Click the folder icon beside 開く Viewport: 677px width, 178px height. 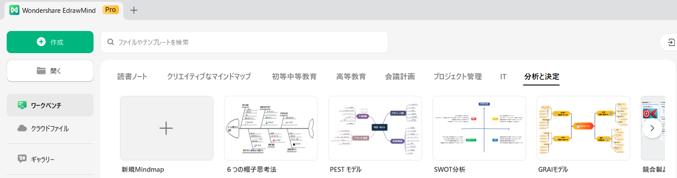tap(41, 71)
